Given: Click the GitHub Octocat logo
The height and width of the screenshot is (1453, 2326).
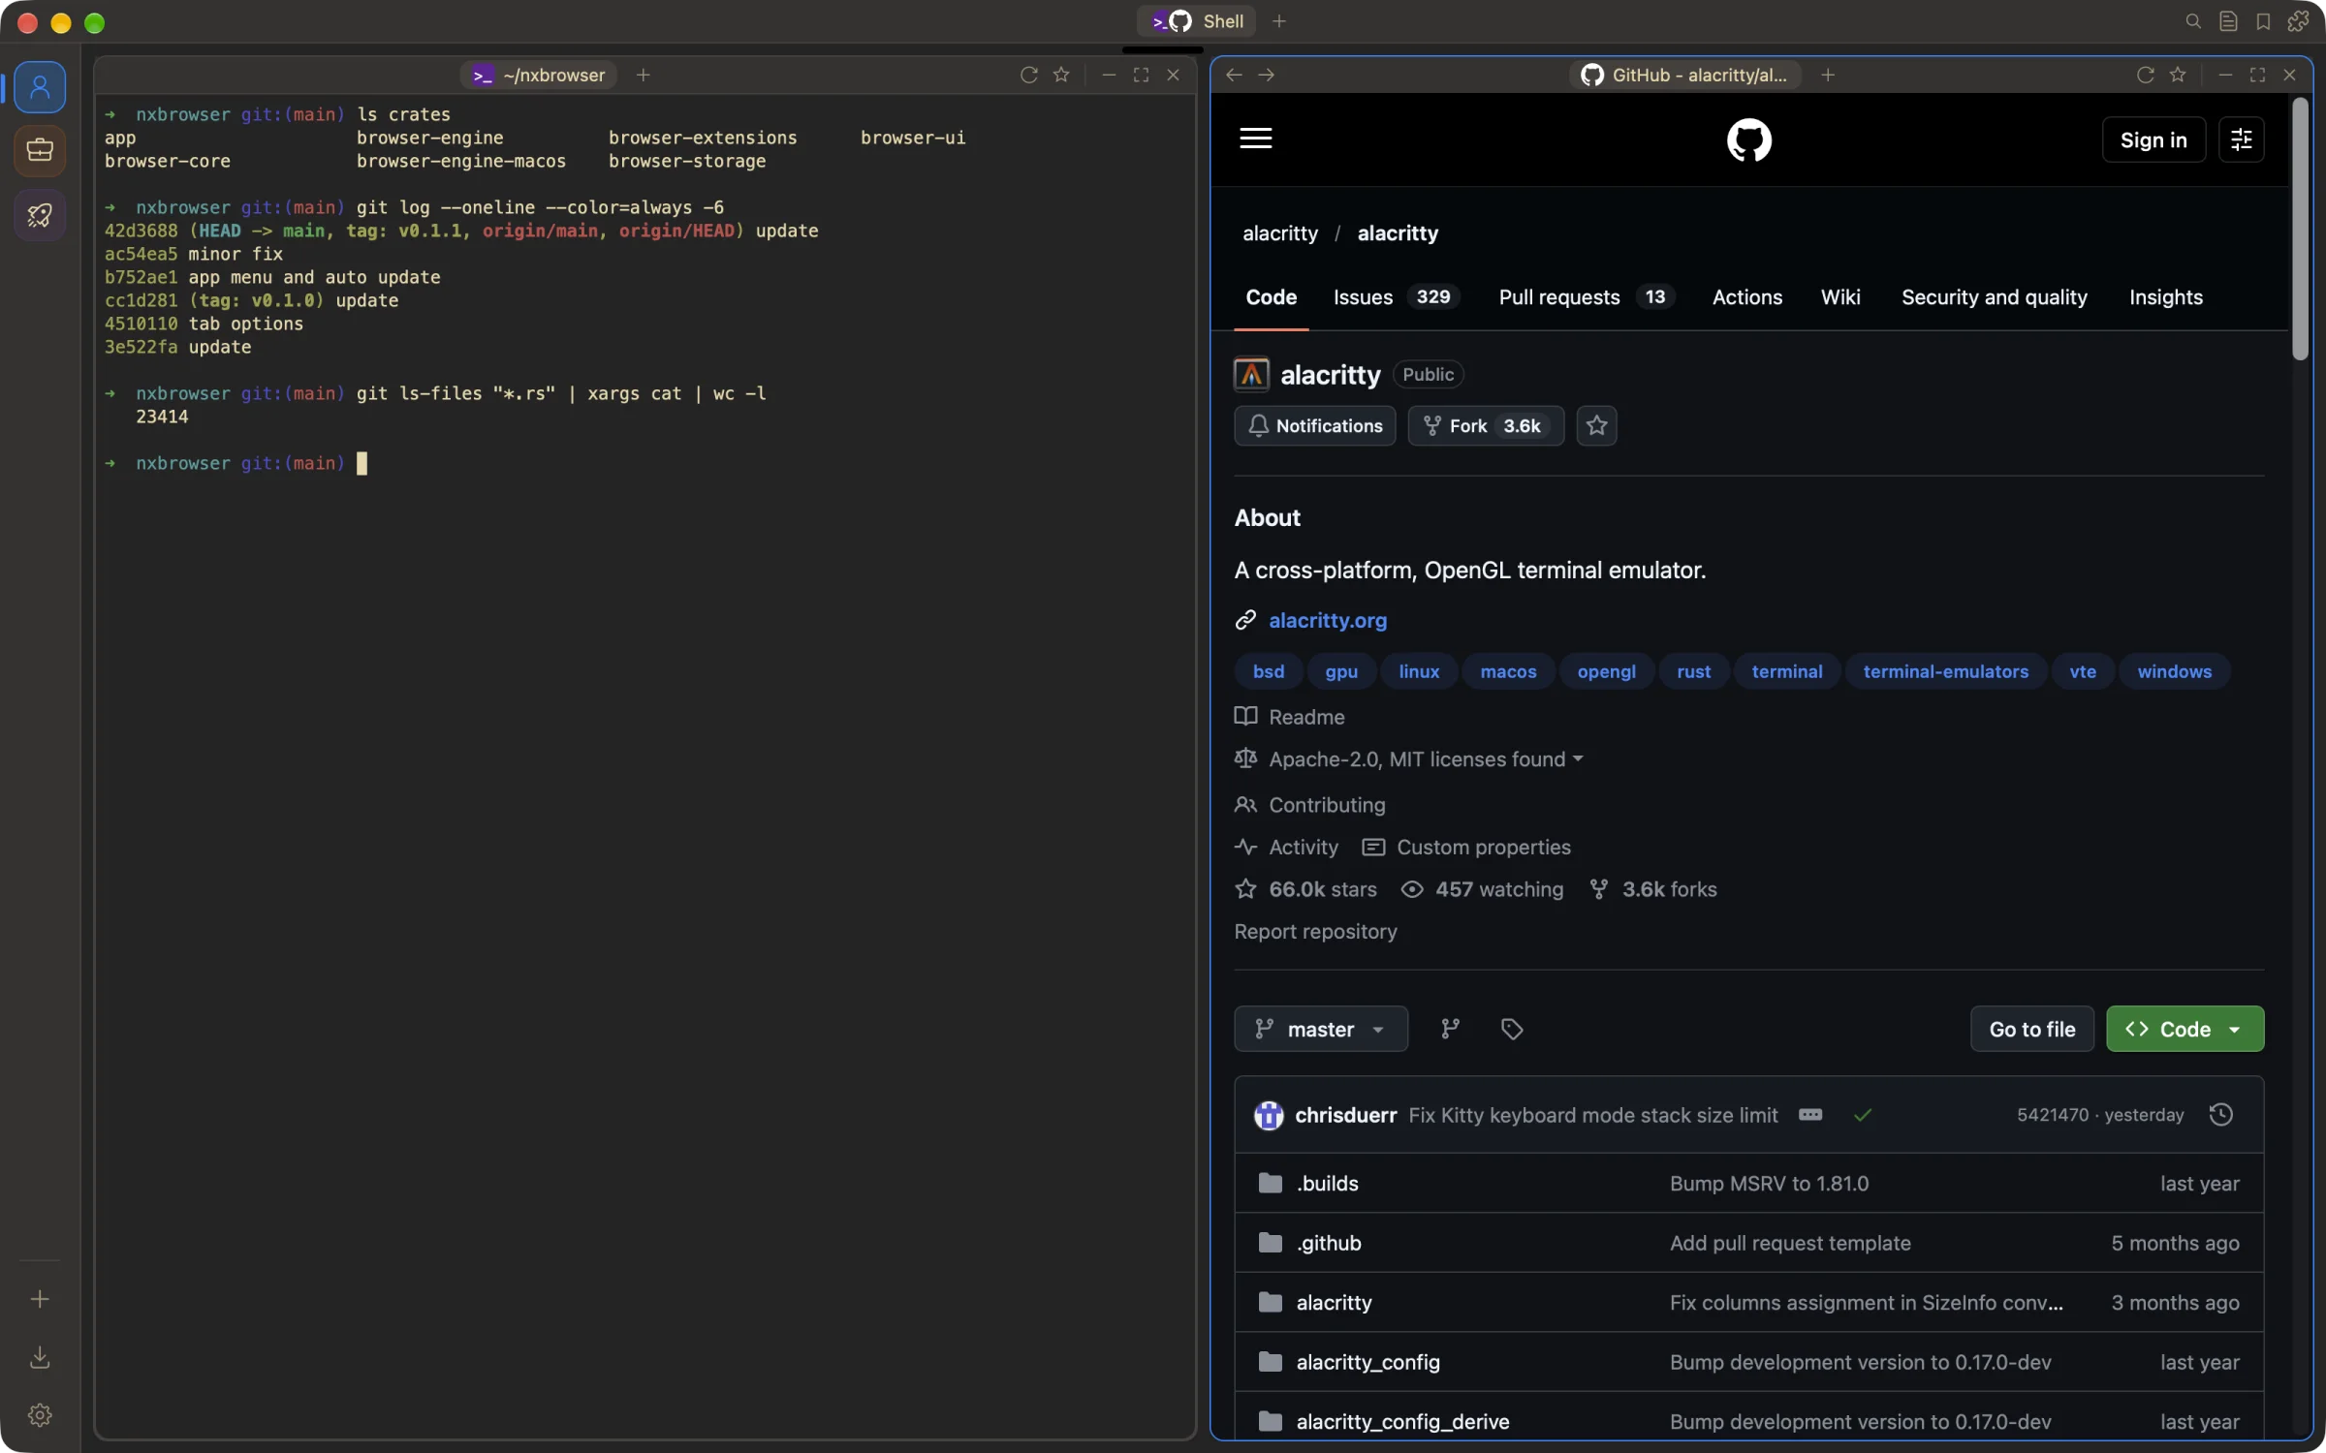Looking at the screenshot, I should point(1749,140).
